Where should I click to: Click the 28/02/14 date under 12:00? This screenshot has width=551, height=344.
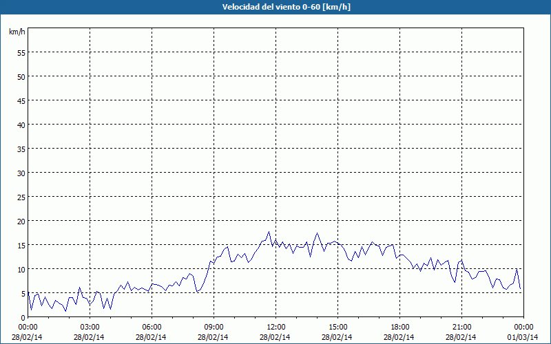(275, 337)
